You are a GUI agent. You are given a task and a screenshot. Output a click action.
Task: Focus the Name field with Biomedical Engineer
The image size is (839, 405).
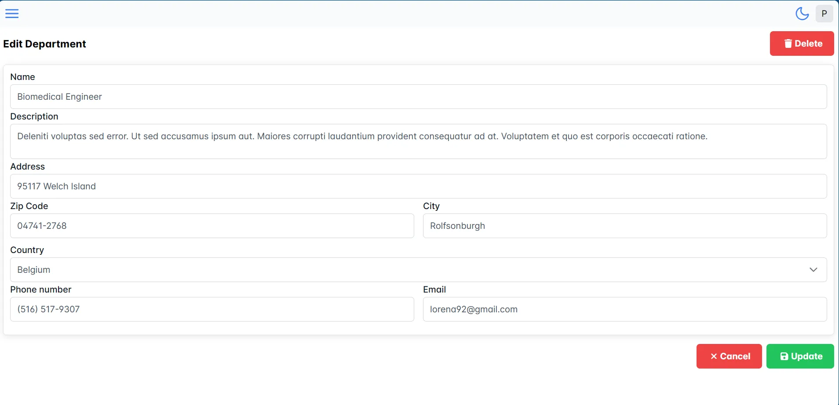(x=418, y=97)
